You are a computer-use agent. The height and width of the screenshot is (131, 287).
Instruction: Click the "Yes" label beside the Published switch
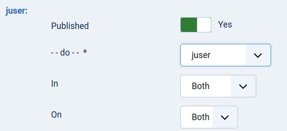point(225,25)
